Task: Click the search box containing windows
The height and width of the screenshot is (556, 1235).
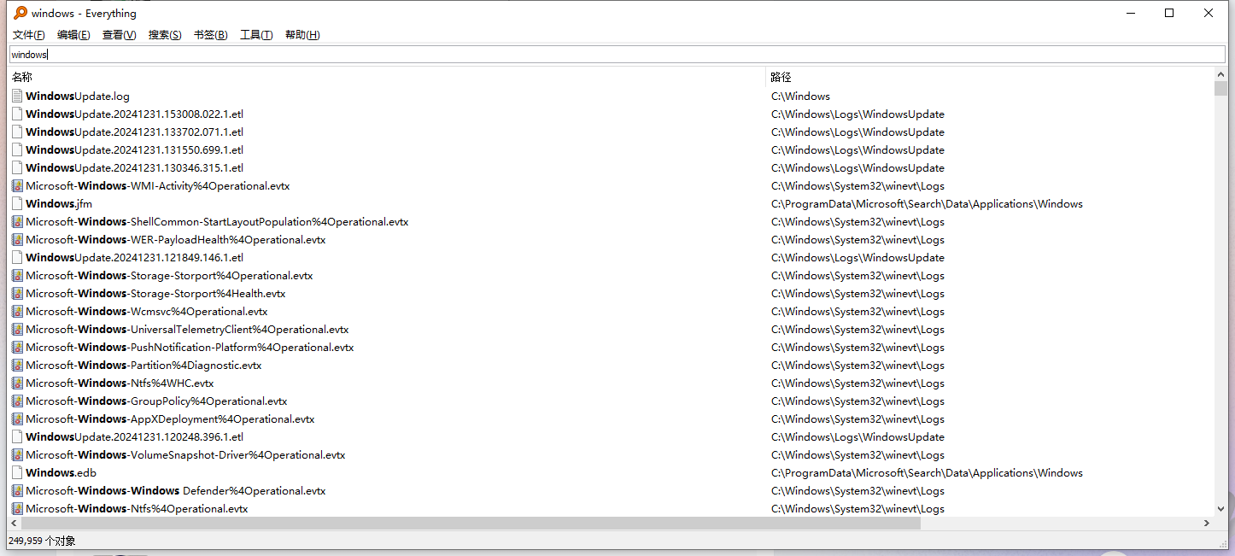Action: click(617, 55)
